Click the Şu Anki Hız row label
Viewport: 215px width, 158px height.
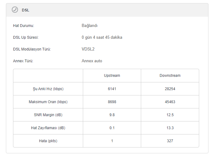(x=48, y=89)
